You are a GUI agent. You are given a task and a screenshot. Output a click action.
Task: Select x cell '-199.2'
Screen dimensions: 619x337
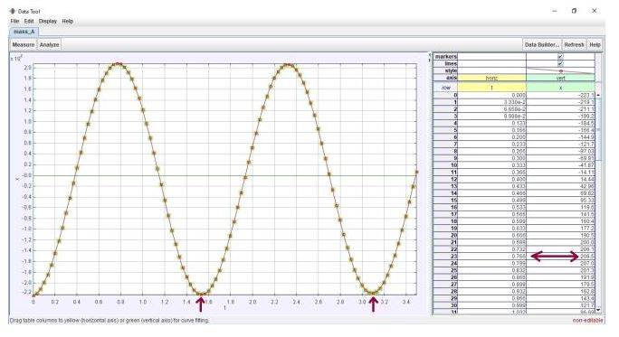(560, 117)
